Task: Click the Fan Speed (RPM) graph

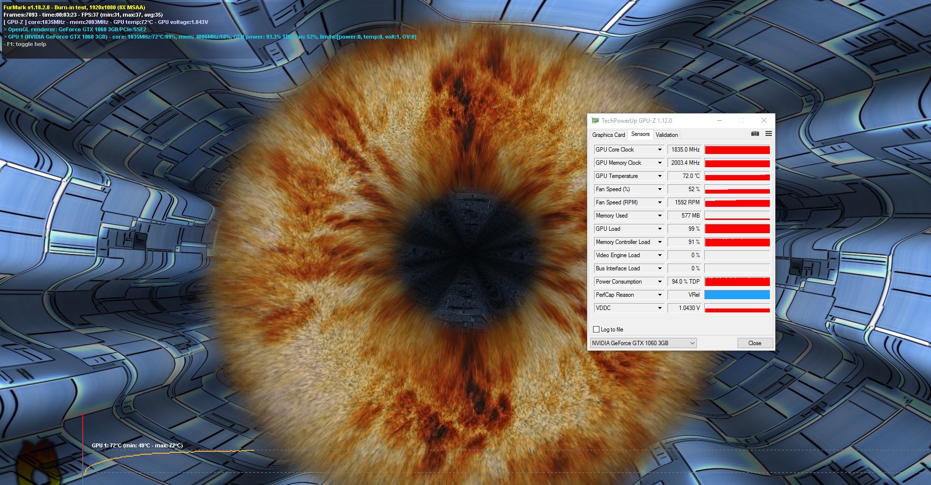Action: (737, 202)
